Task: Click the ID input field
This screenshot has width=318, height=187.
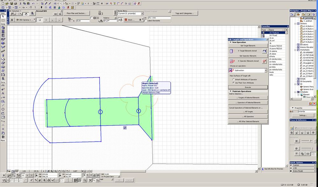Action: (159, 18)
